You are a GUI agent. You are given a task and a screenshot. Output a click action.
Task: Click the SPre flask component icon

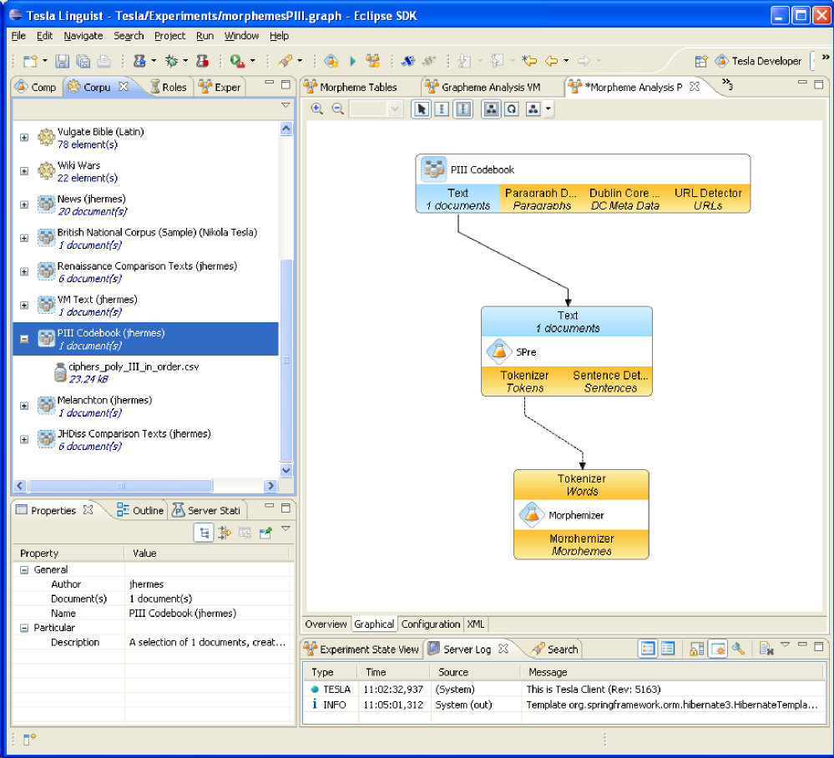click(x=498, y=352)
